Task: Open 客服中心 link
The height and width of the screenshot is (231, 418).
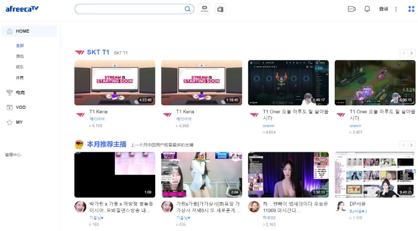Action: (13, 155)
